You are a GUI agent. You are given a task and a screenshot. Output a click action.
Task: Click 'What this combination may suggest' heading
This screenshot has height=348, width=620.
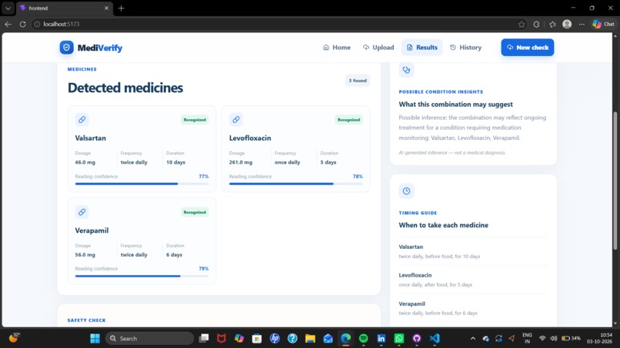[x=455, y=104]
